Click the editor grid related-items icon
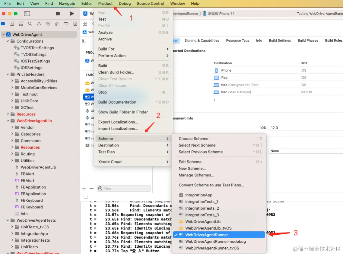 click(x=85, y=24)
